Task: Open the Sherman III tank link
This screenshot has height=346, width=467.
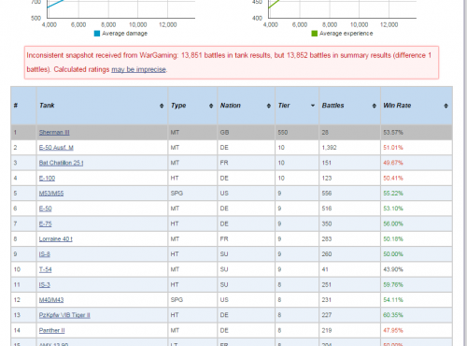Action: [54, 133]
